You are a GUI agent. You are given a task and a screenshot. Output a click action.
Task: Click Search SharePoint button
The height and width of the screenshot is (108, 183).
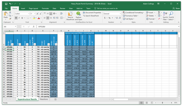[x=91, y=16]
